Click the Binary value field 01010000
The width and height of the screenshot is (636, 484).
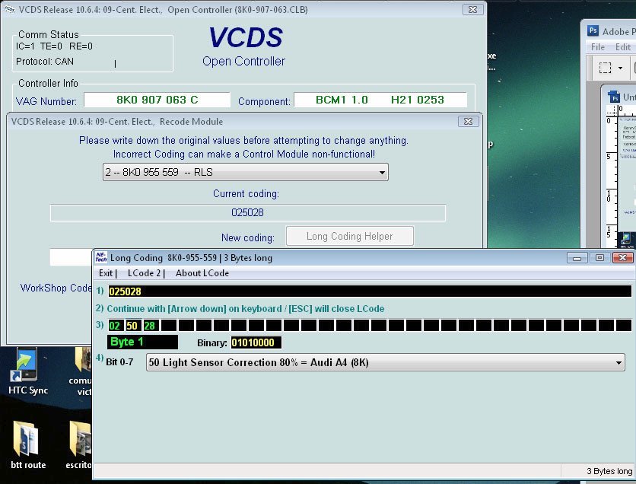point(256,342)
